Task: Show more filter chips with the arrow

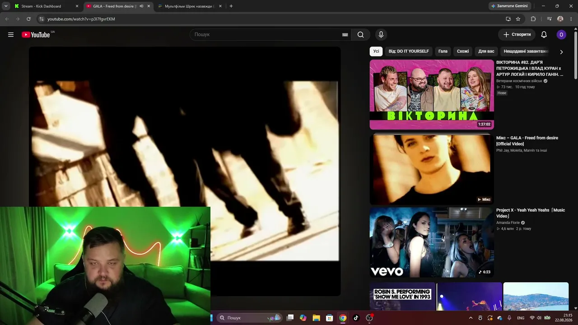Action: tap(561, 51)
